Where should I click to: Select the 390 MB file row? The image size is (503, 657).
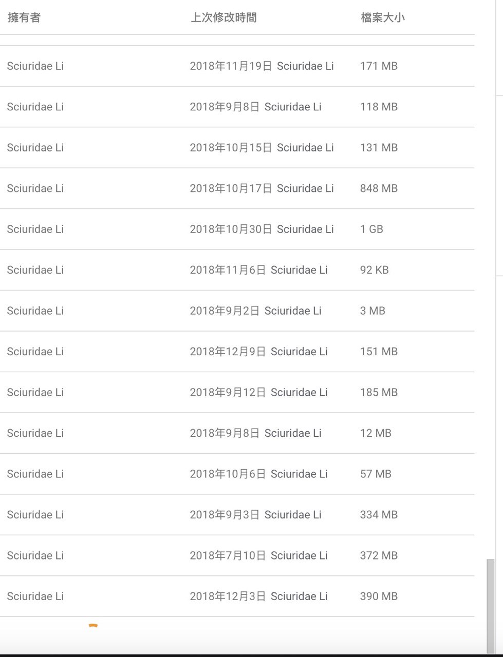click(x=237, y=596)
